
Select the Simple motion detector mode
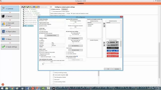(x=66, y=13)
